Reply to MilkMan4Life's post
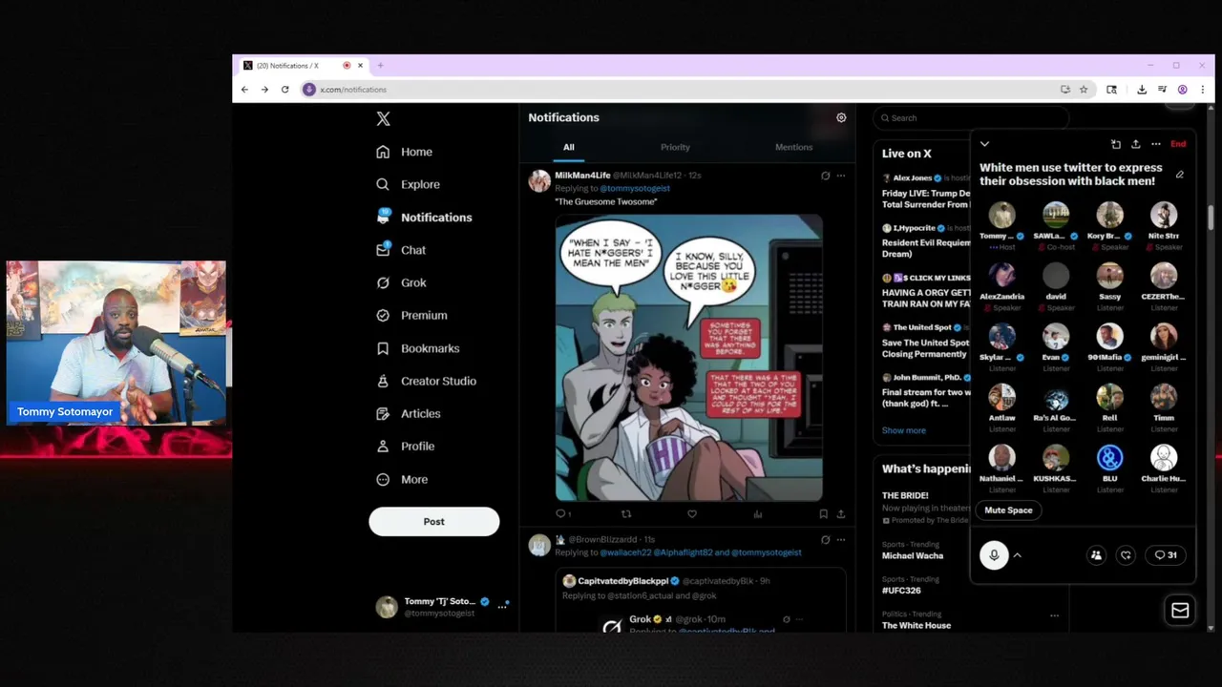The image size is (1222, 687). pyautogui.click(x=562, y=513)
